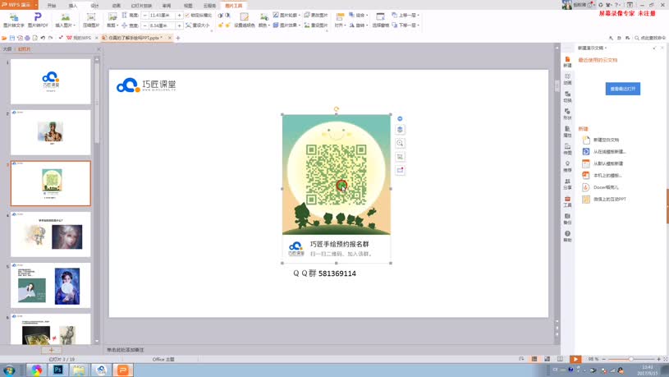Image resolution: width=669 pixels, height=377 pixels.
Task: Select slide 5 thumbnail
Action: [x=50, y=285]
